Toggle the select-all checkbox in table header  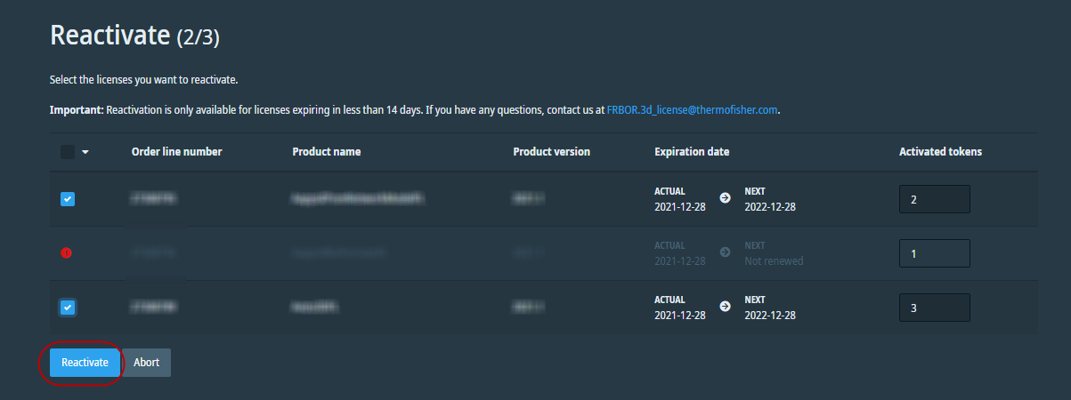coord(68,152)
